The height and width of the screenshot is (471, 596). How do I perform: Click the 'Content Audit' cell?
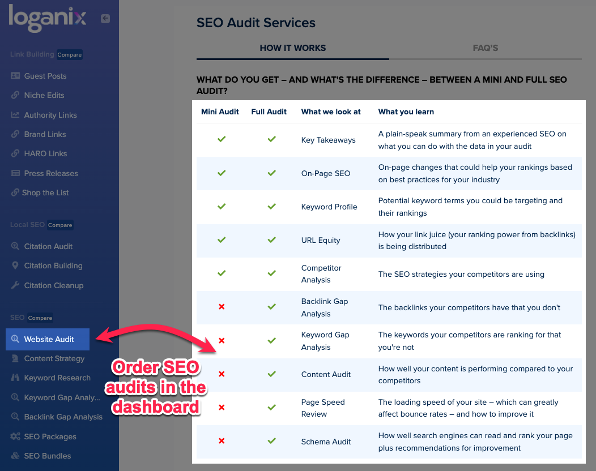point(326,375)
